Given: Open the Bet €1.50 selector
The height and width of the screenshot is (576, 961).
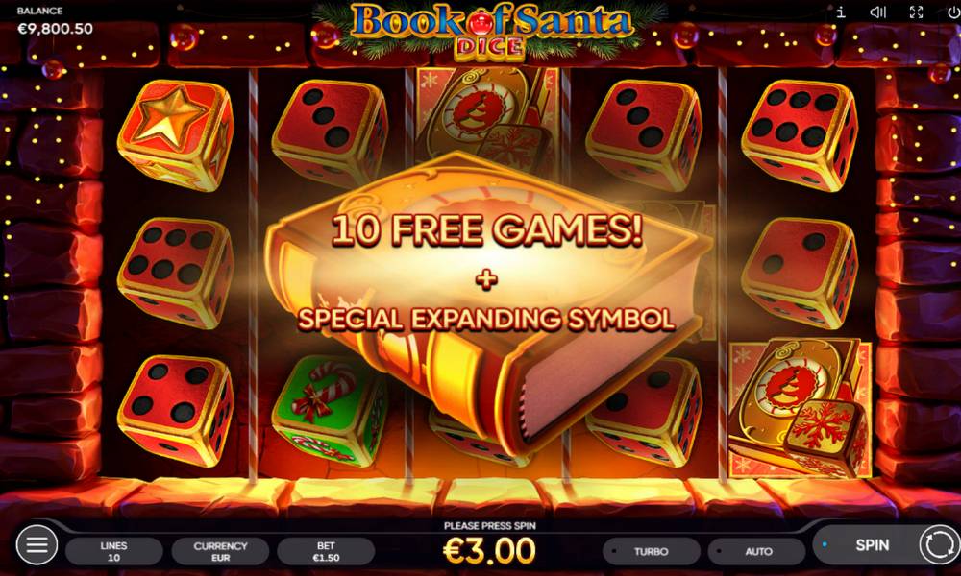Looking at the screenshot, I should point(326,551).
